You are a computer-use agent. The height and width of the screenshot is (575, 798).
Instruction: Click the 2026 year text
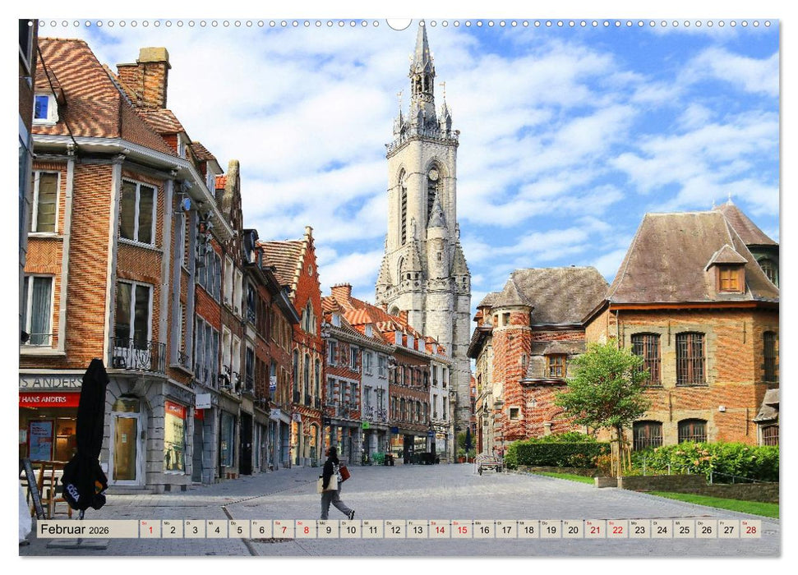99,532
